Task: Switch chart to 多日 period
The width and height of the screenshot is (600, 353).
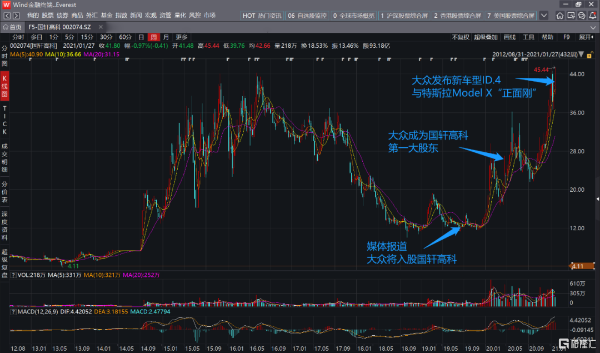Action: (x=36, y=37)
